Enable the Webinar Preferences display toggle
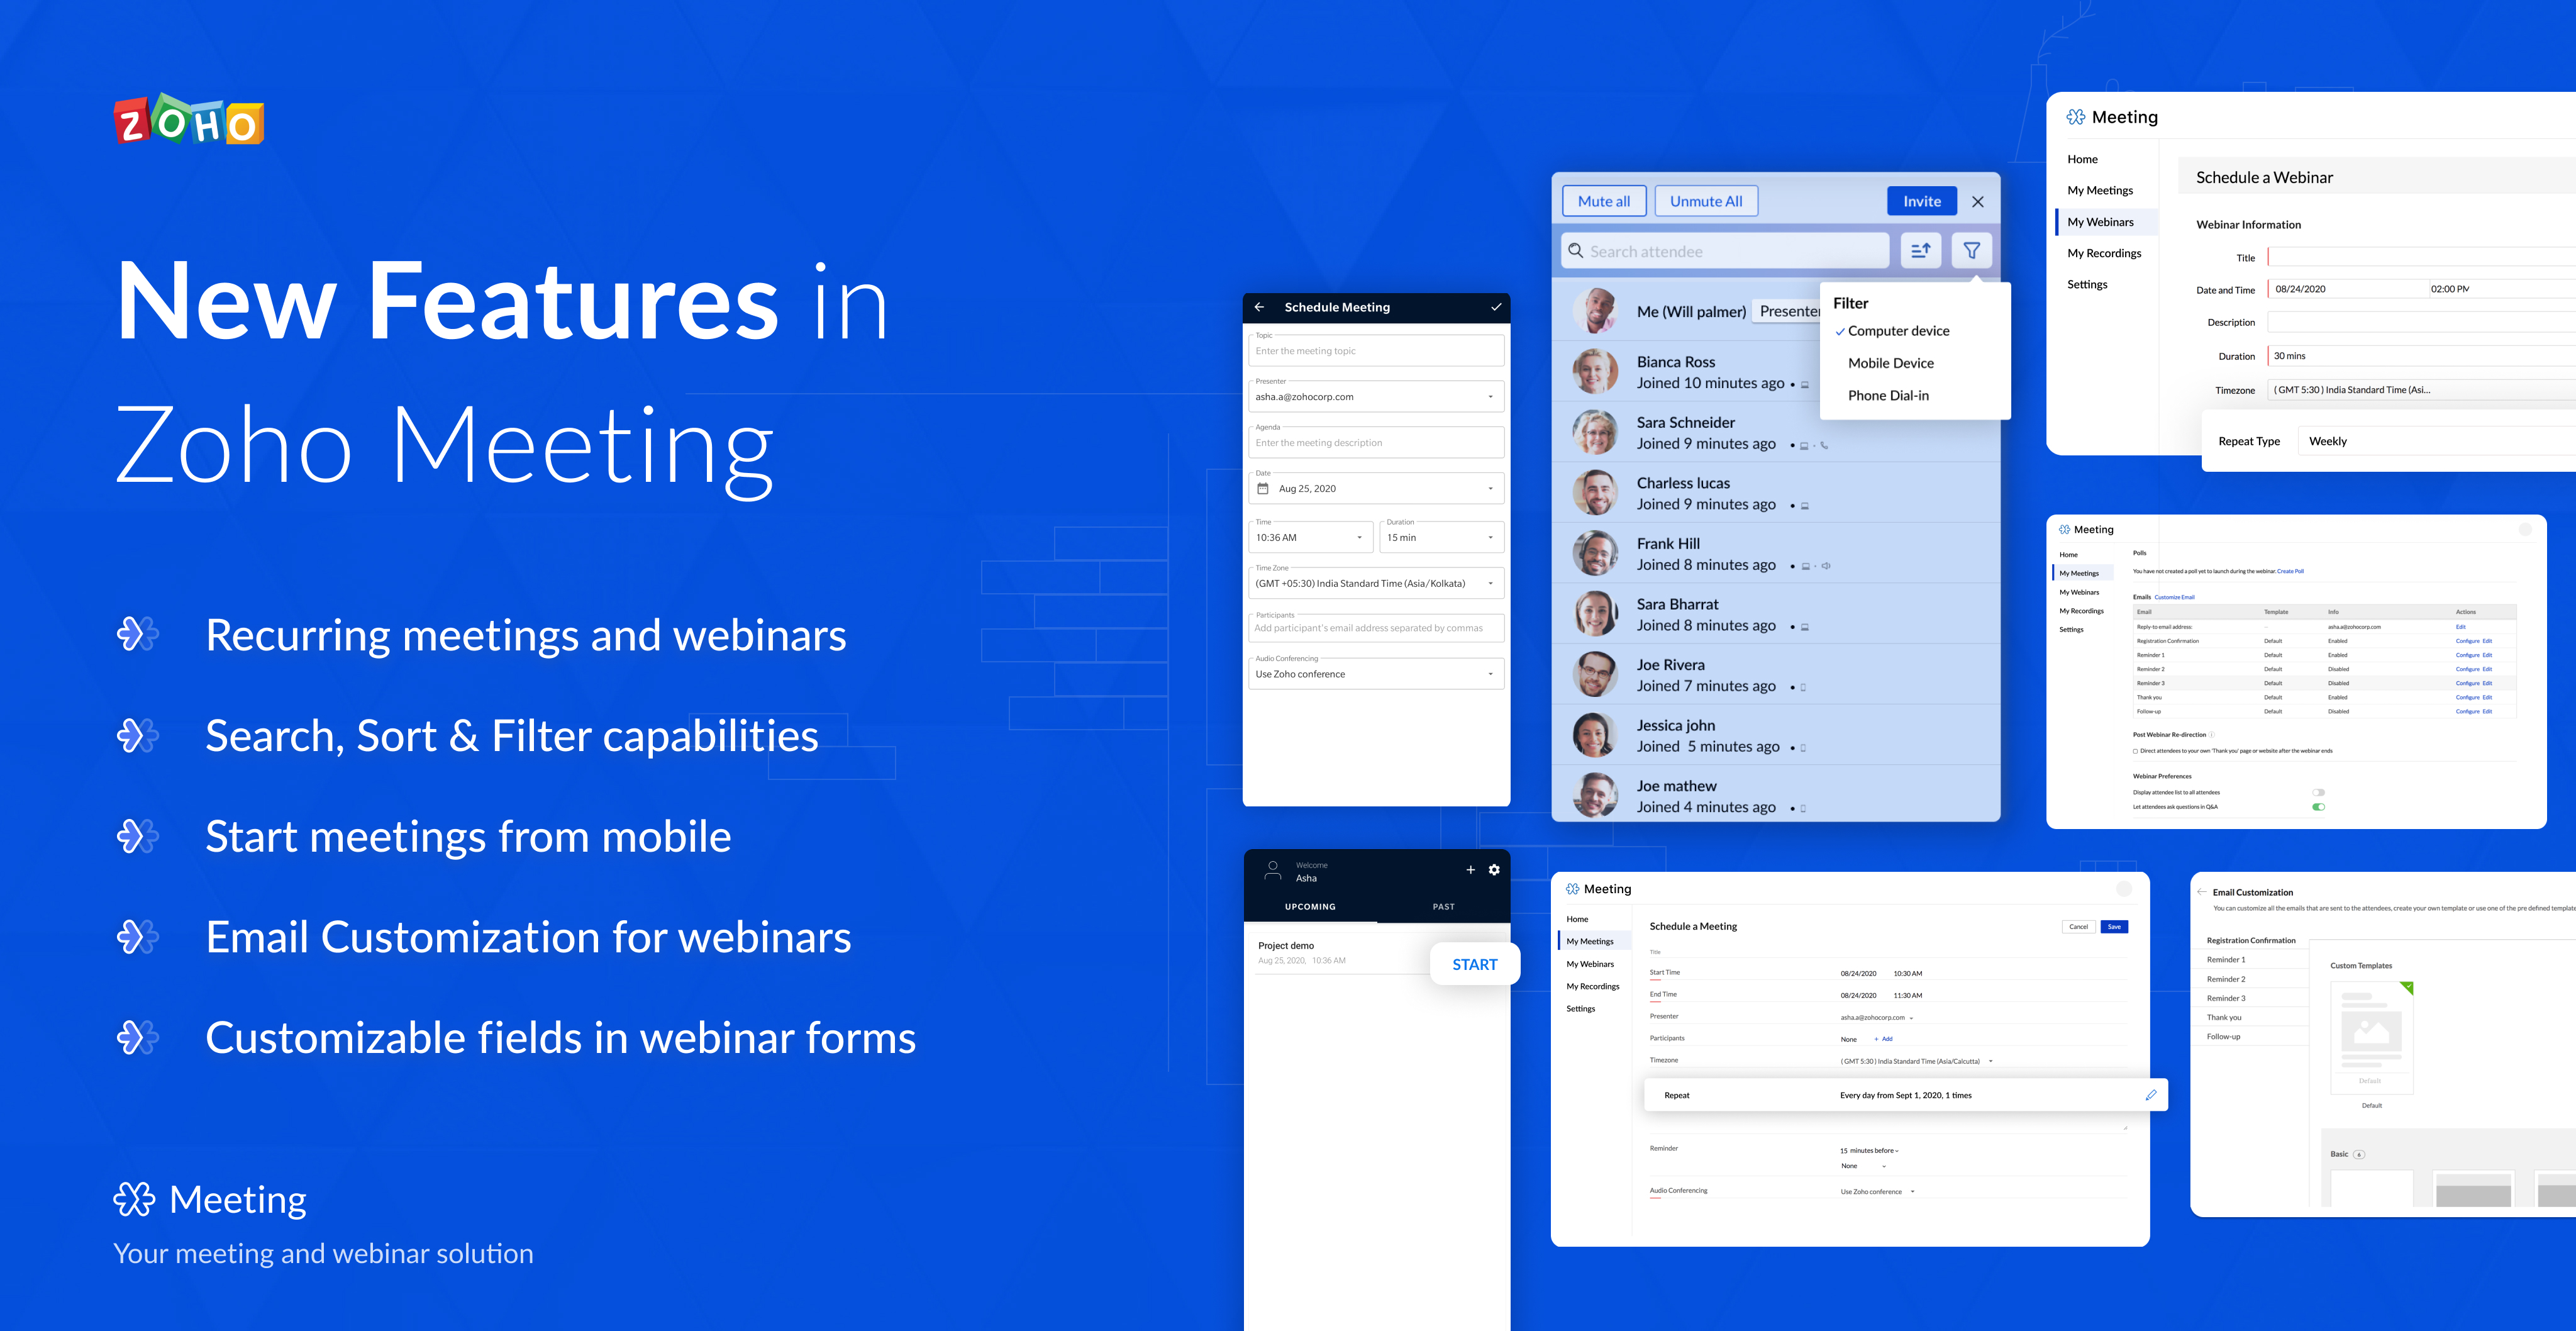 pyautogui.click(x=2318, y=793)
